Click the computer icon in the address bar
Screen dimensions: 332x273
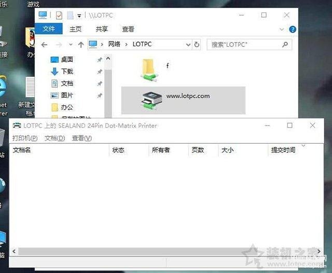(x=93, y=44)
